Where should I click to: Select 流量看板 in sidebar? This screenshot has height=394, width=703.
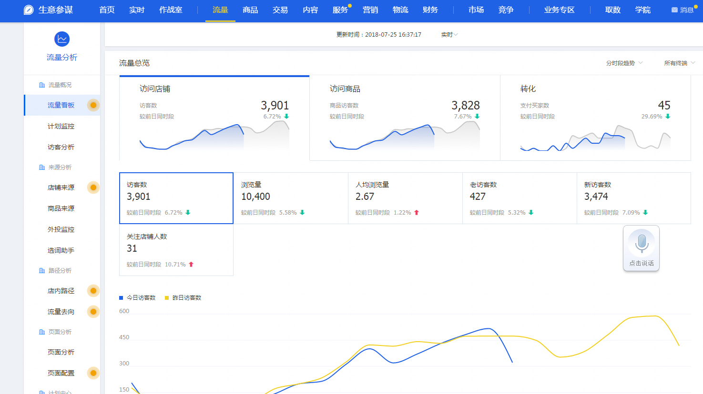tap(62, 105)
